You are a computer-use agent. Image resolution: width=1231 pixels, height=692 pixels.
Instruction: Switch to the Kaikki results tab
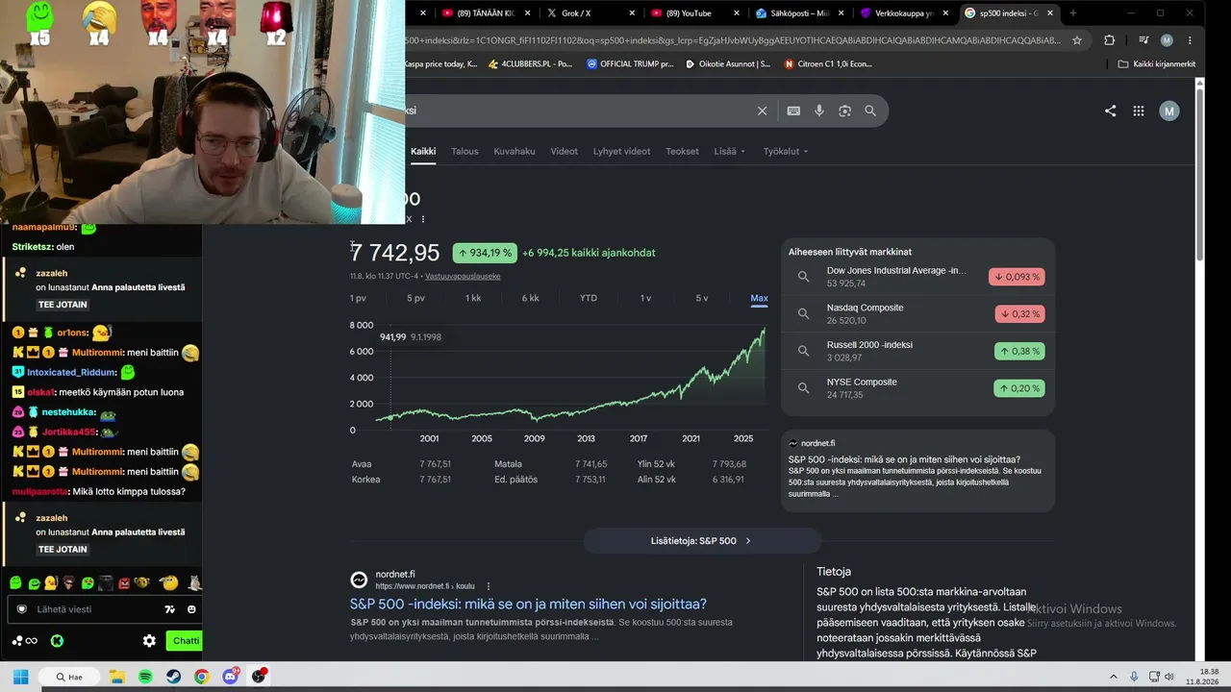[x=423, y=151]
